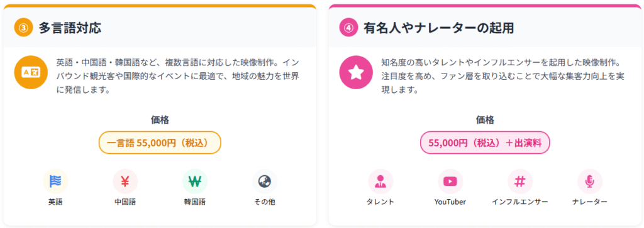644x228 pixels.
Task: Click the orange number ③ badge
Action: pyautogui.click(x=23, y=28)
